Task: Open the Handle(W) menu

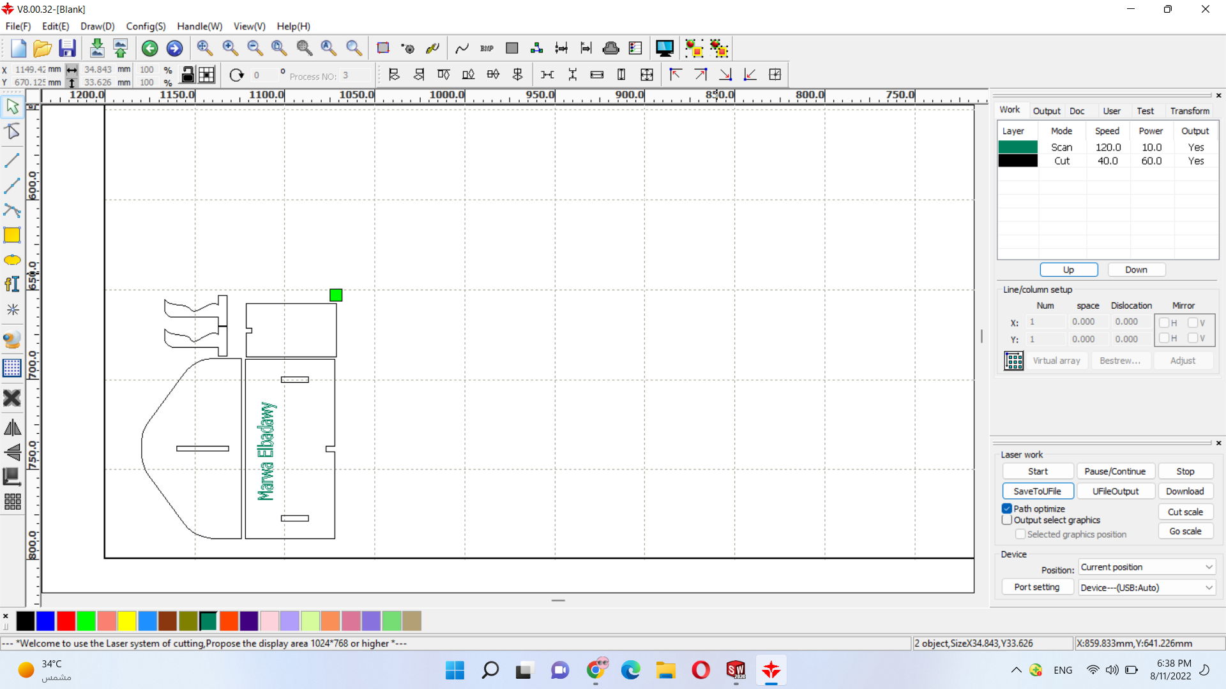Action: pyautogui.click(x=199, y=26)
